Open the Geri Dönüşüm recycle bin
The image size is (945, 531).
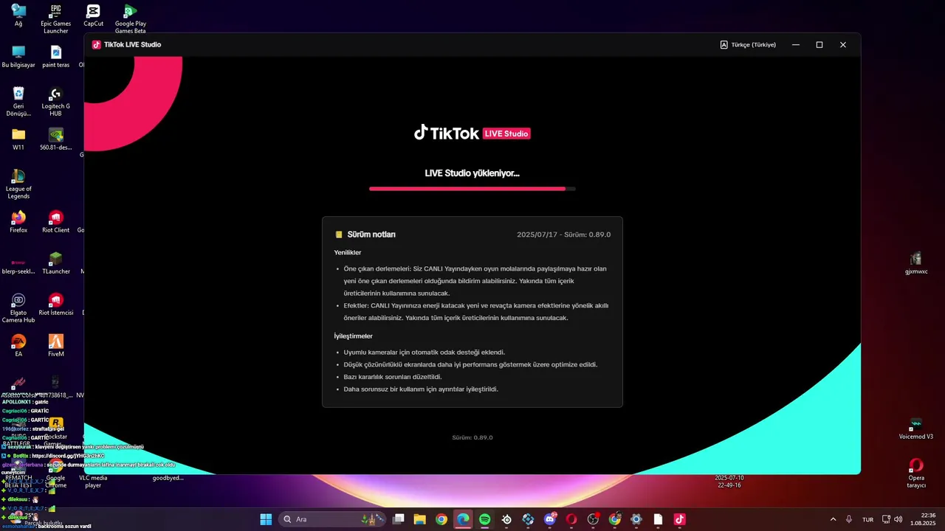18,102
